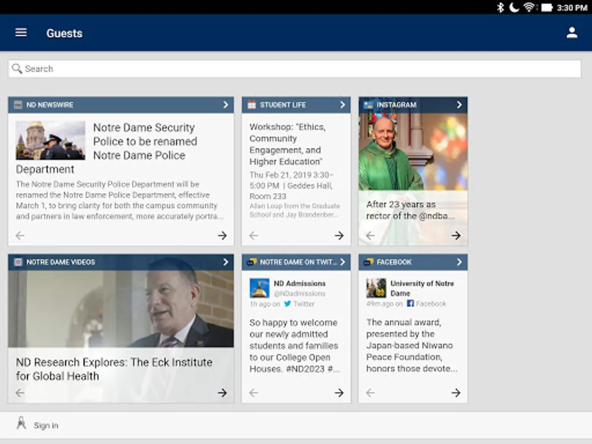The width and height of the screenshot is (592, 444).
Task: Open the priest Instagram photo
Action: 413,153
